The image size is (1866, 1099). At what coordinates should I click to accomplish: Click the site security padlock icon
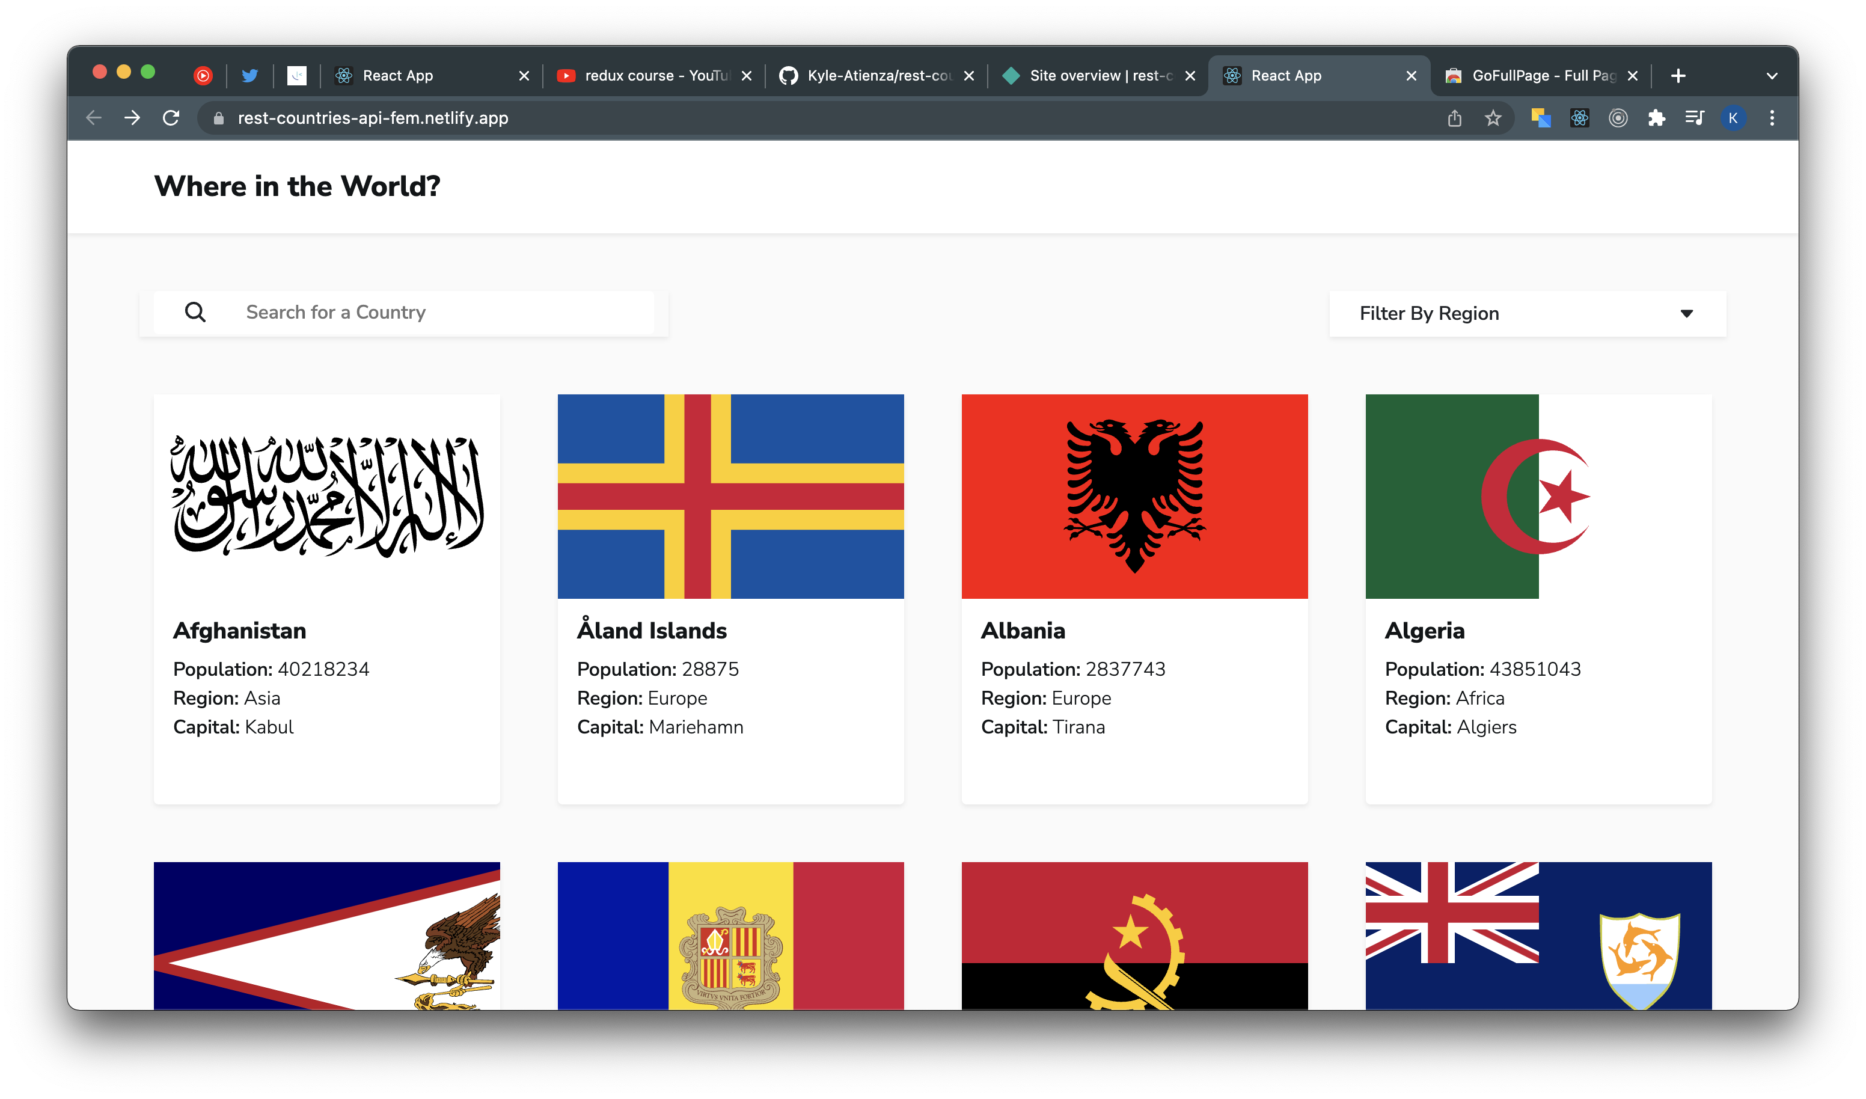217,118
